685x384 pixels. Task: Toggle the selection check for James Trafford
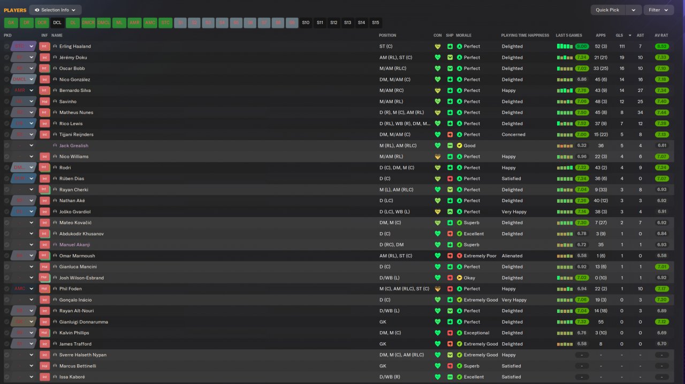pyautogui.click(x=7, y=344)
